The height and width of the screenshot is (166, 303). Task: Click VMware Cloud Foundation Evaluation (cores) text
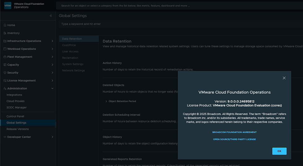[247, 105]
